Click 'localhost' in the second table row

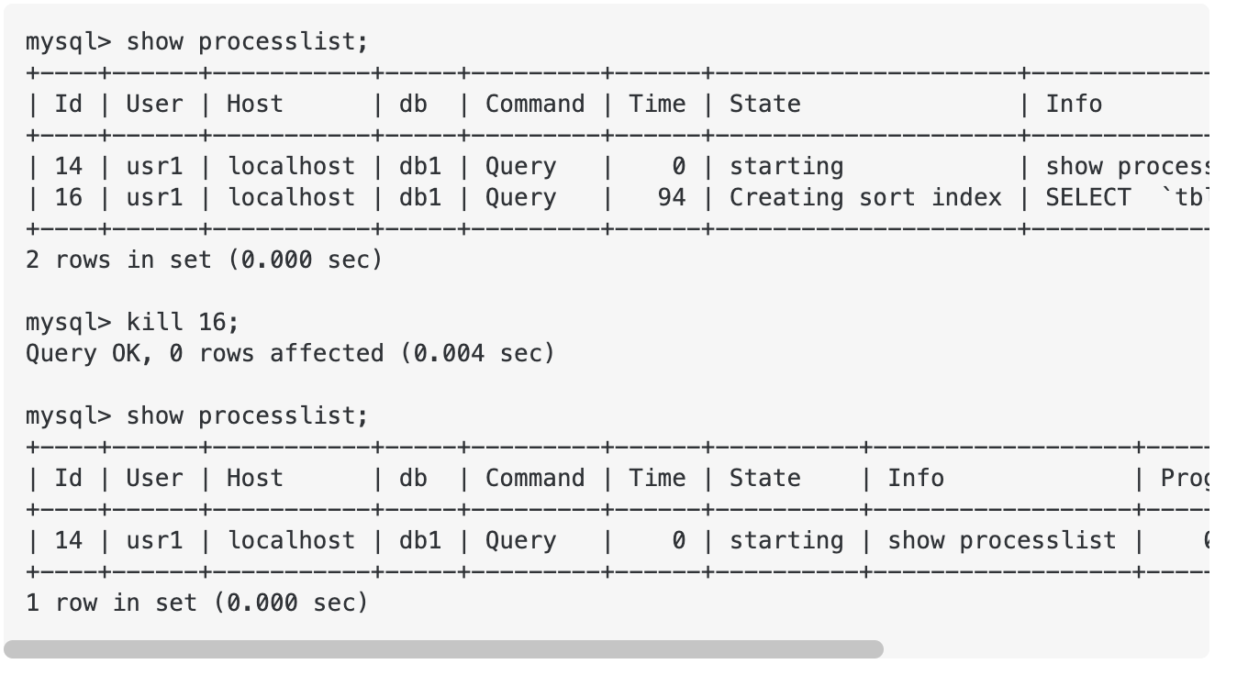pyautogui.click(x=291, y=540)
